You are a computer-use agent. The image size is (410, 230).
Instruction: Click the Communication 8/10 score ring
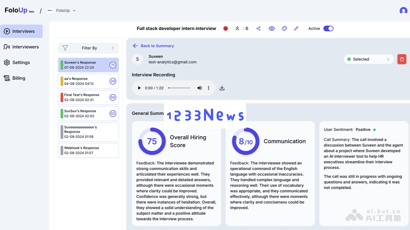246,141
